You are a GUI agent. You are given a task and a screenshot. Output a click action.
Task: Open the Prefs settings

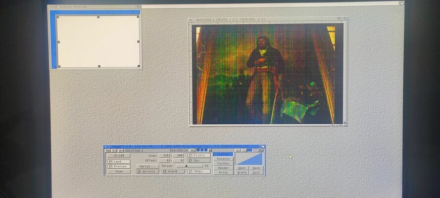point(242,172)
